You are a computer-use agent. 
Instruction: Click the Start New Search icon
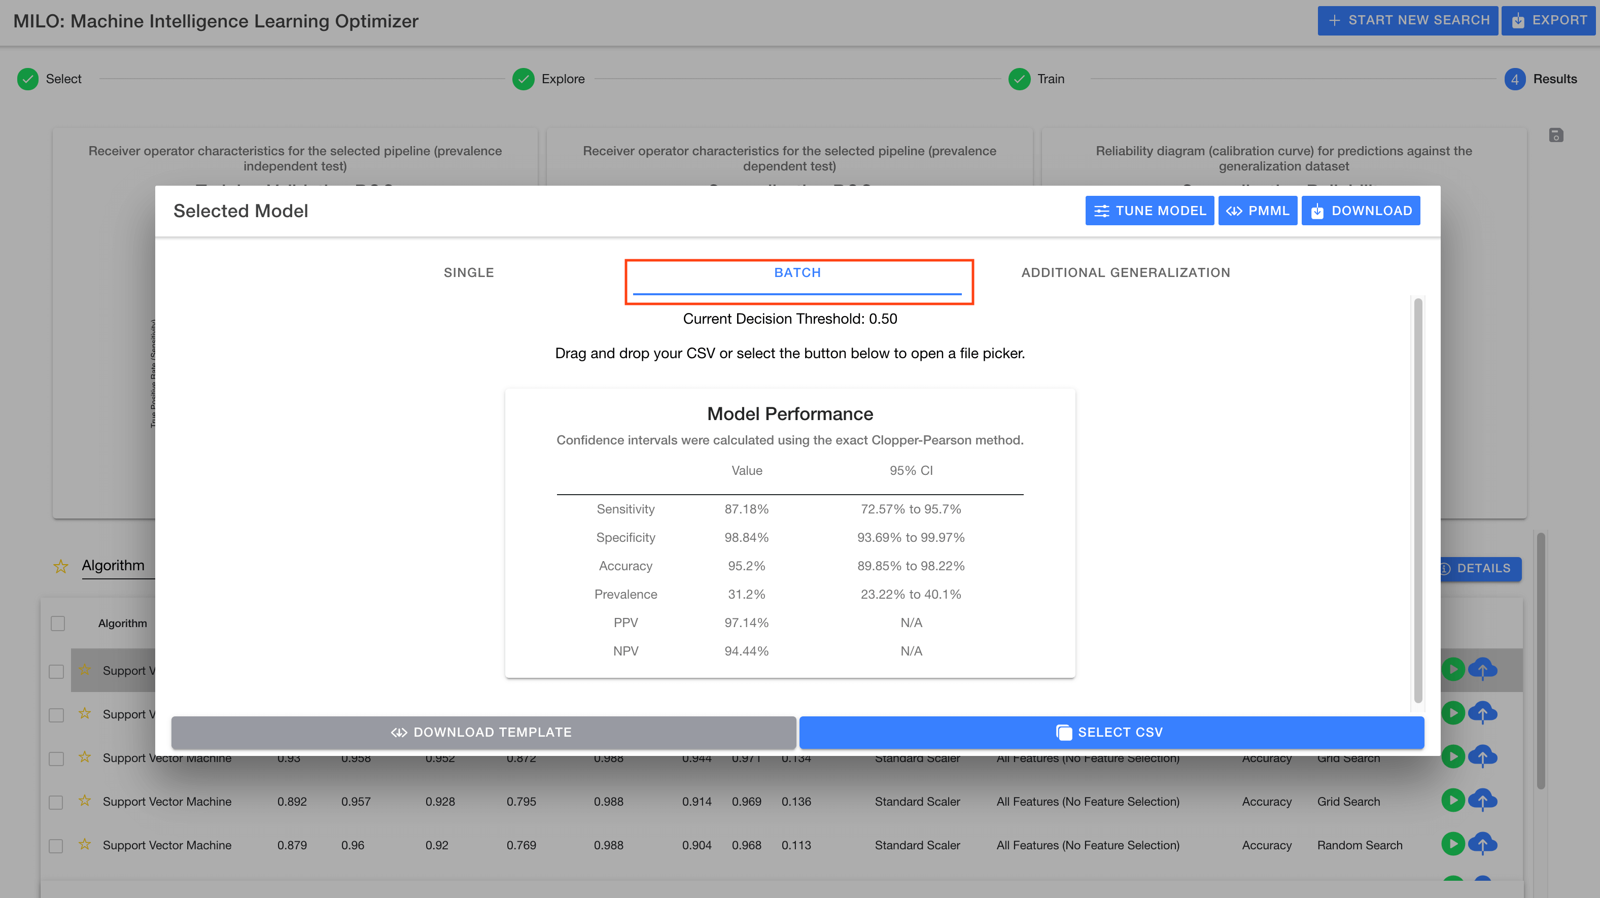pyautogui.click(x=1331, y=20)
